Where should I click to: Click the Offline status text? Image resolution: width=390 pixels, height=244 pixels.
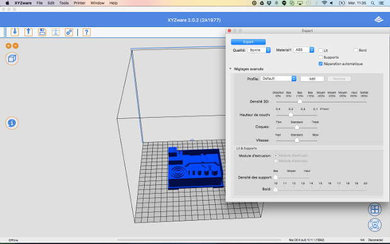tap(13, 240)
